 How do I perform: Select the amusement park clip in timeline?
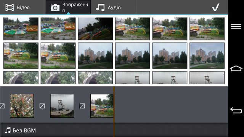[102, 106]
